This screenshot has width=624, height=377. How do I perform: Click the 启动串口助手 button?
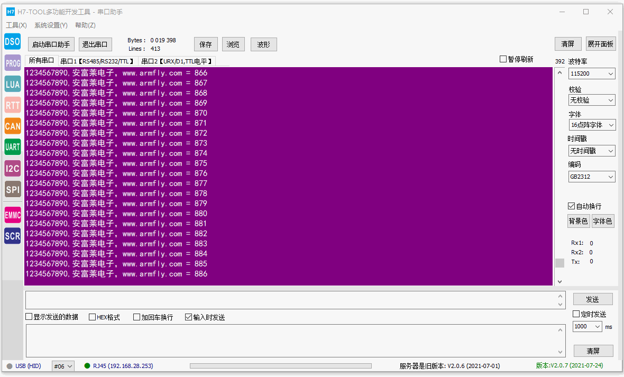(51, 44)
